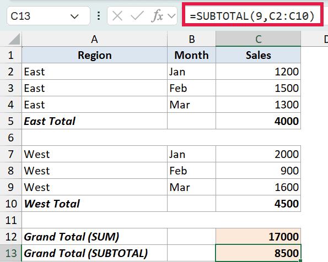Click the Mar cell in row 4

pyautogui.click(x=192, y=105)
